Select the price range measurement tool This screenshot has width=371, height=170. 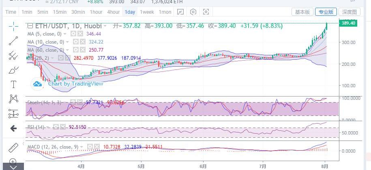tap(13, 113)
